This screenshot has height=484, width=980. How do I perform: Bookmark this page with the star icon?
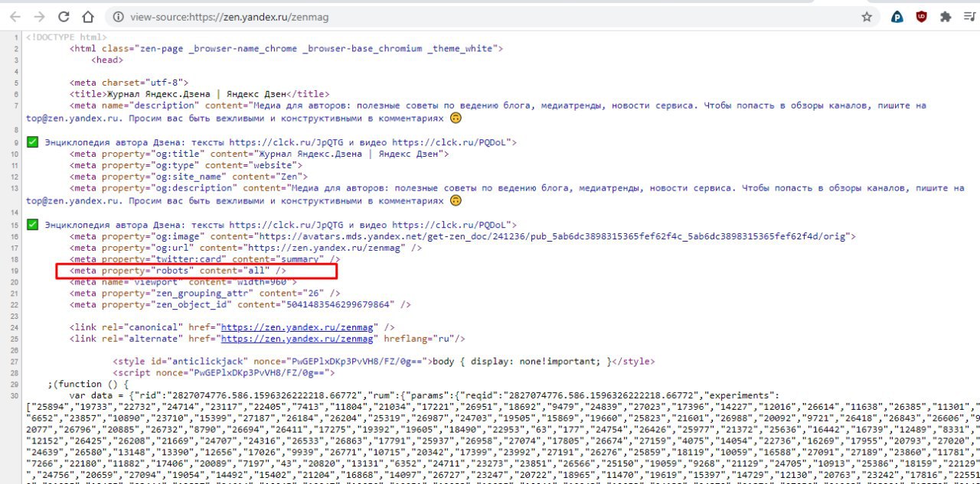point(867,16)
